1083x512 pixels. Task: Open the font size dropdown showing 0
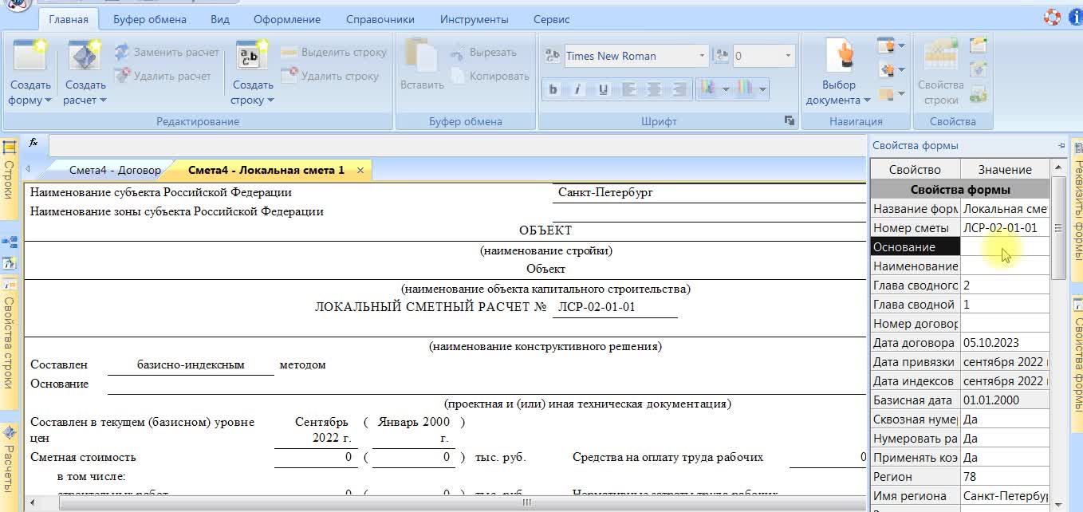tap(788, 56)
